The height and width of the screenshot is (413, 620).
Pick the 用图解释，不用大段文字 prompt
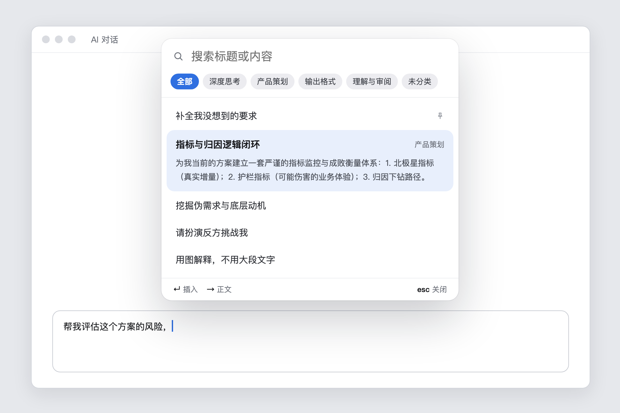(310, 260)
